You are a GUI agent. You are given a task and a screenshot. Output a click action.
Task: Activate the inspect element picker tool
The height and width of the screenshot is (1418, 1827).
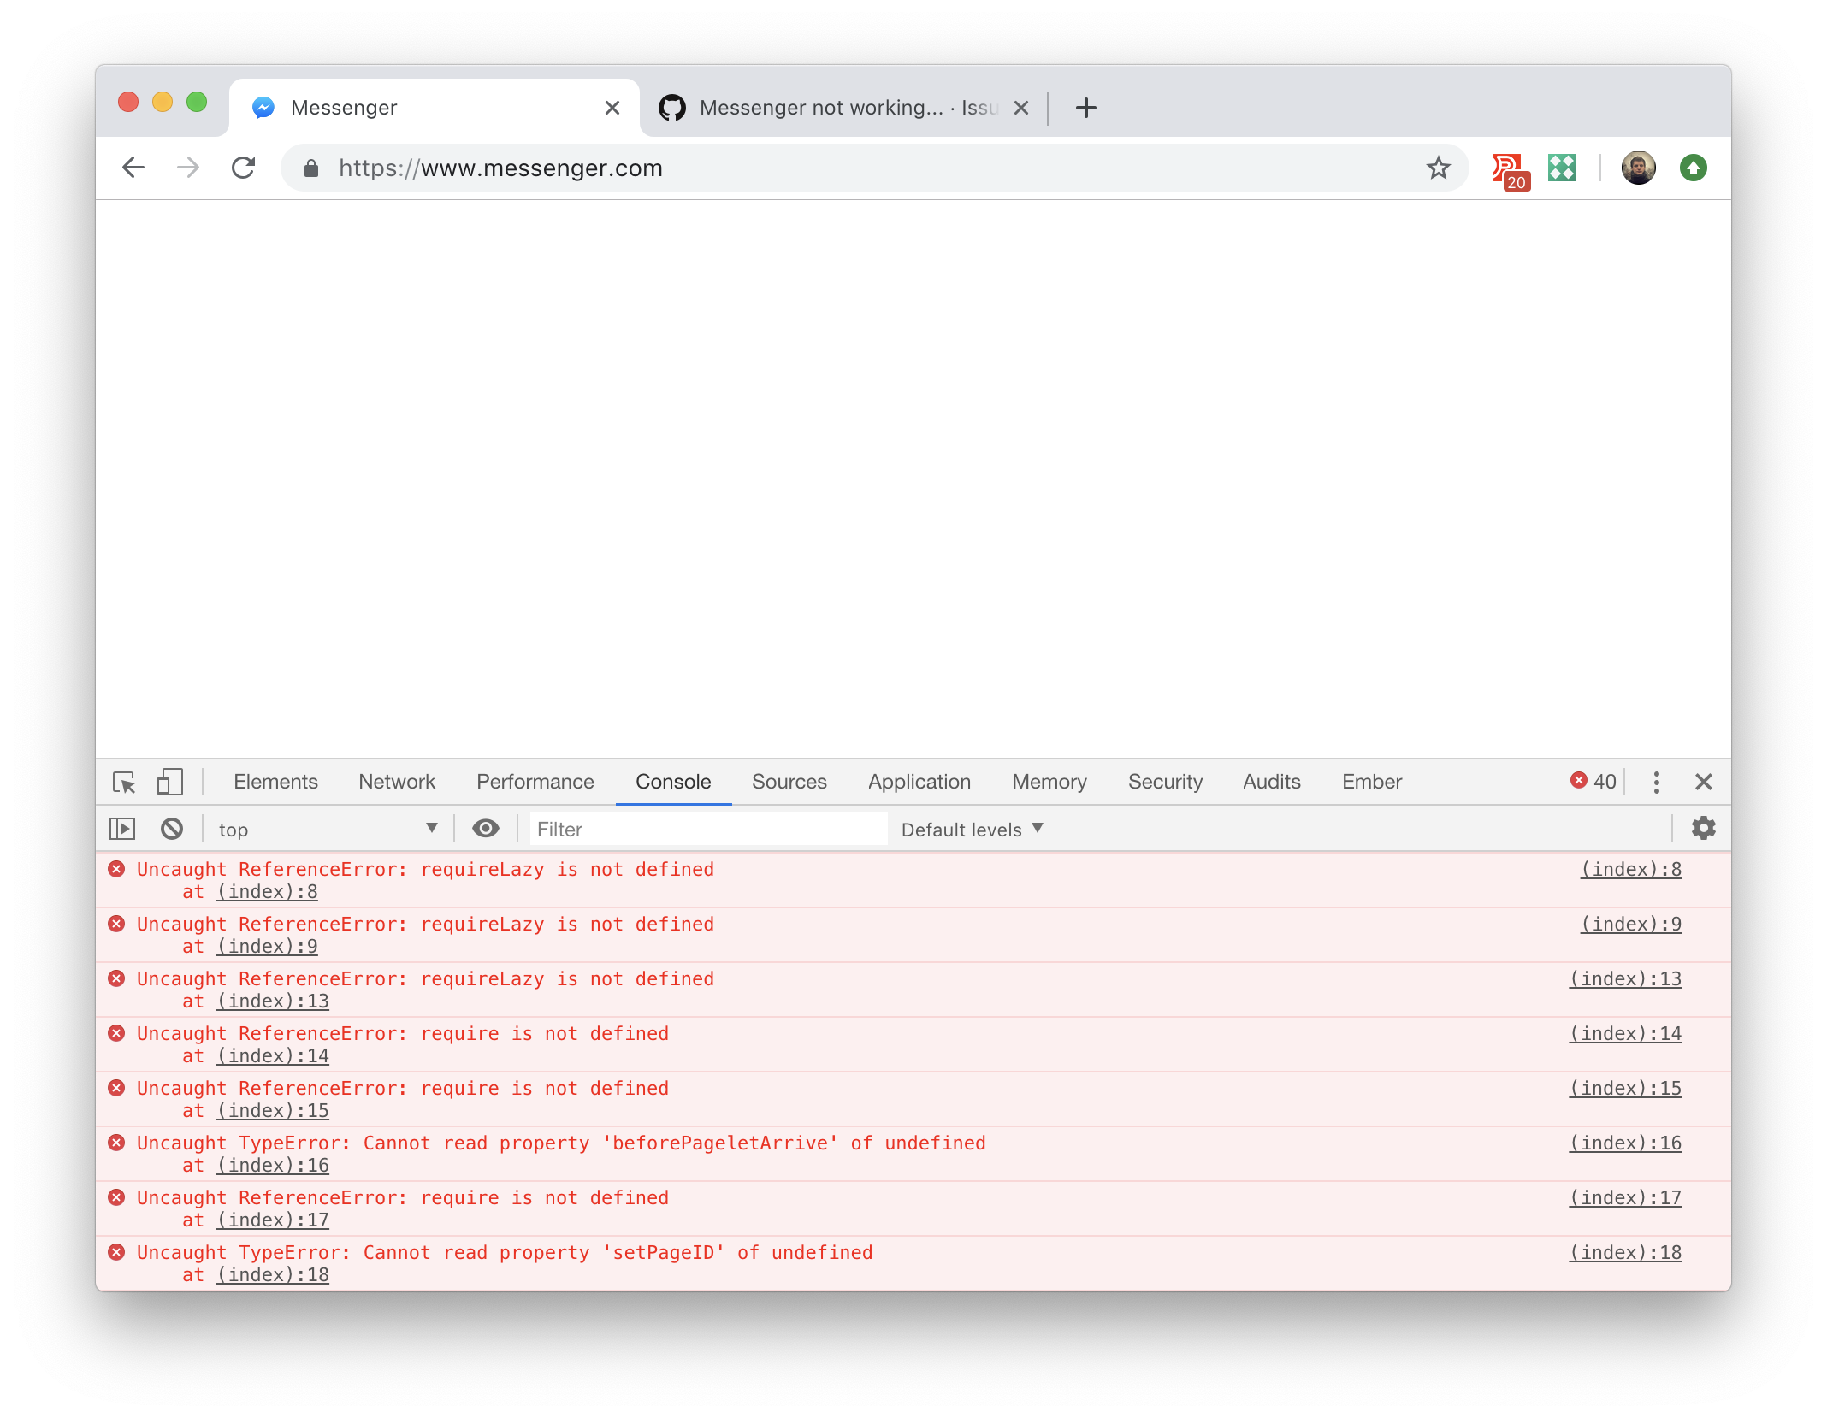[x=125, y=782]
